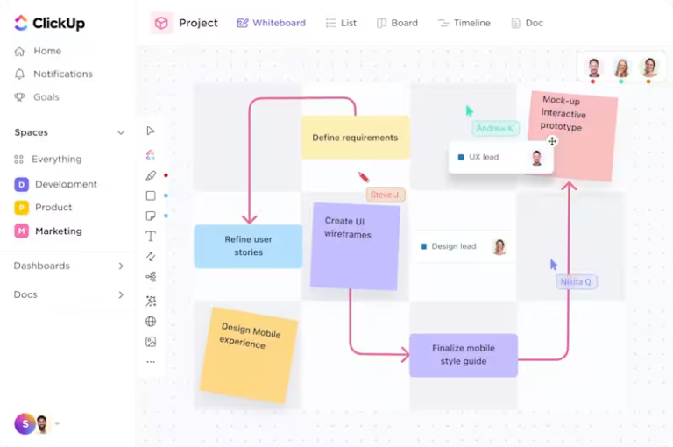Click the Design lead task card
673x447 pixels.
[464, 246]
